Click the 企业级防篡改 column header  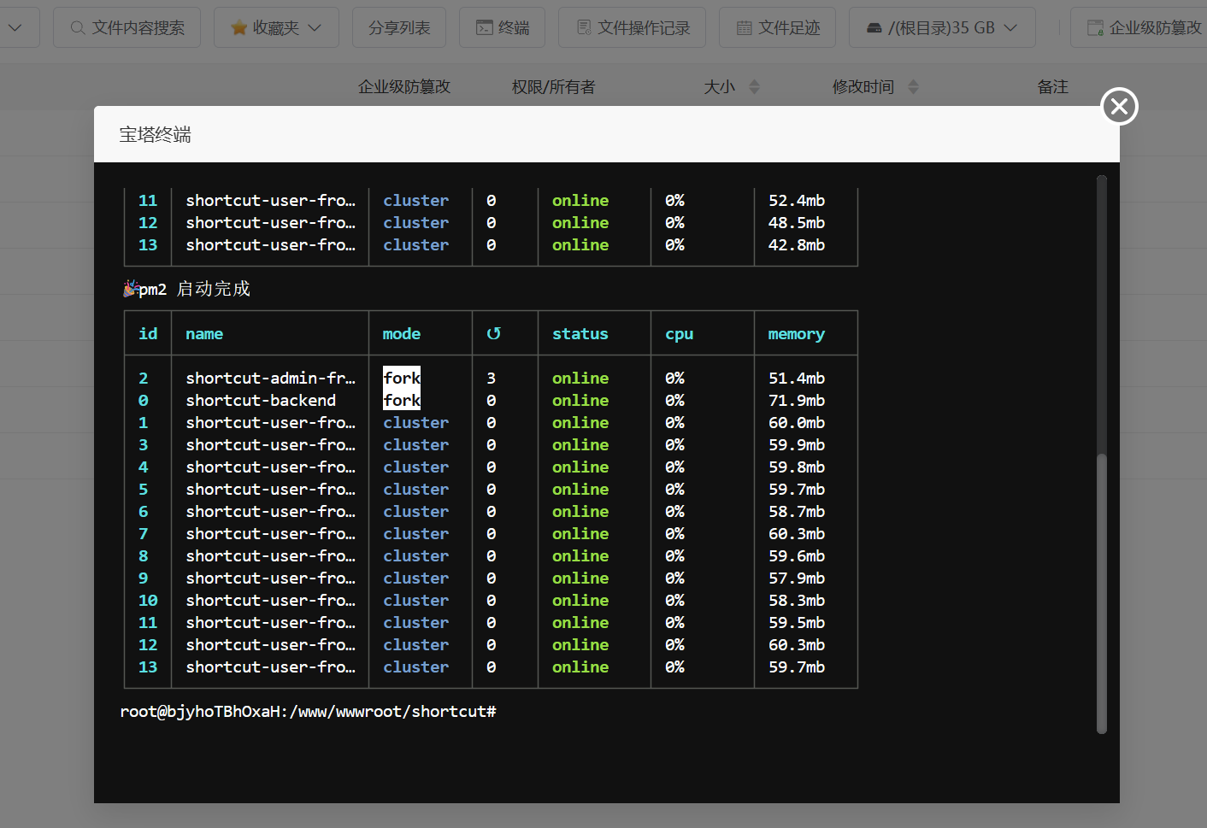click(404, 86)
